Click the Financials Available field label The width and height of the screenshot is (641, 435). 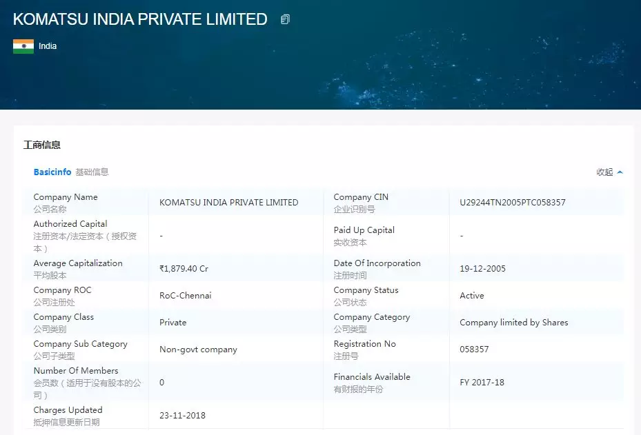click(372, 377)
